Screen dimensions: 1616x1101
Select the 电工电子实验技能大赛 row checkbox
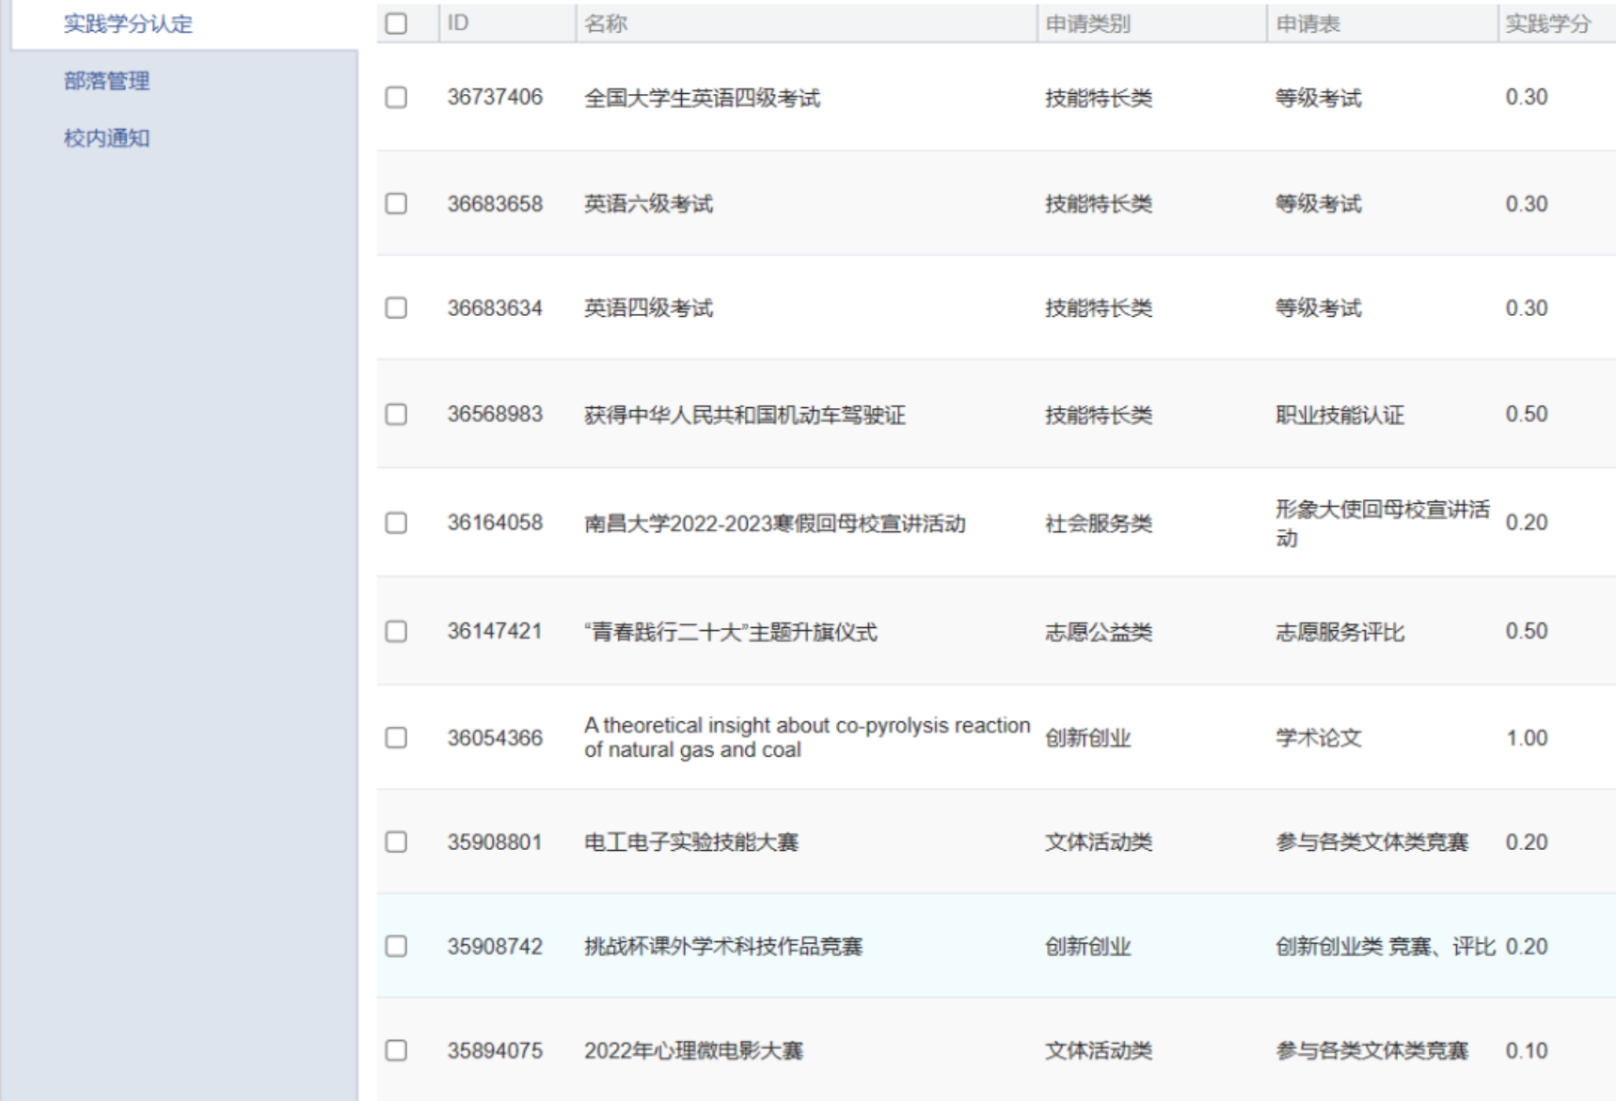[x=396, y=841]
